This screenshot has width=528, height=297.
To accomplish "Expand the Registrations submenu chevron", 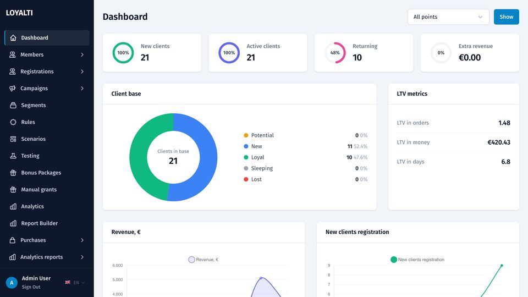I will tap(82, 71).
